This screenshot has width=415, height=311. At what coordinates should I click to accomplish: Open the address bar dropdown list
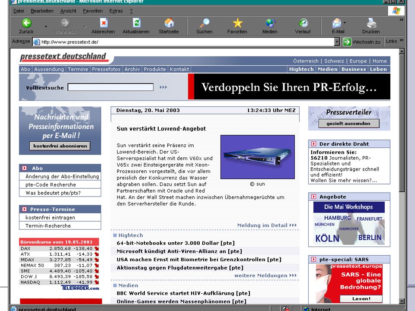(337, 42)
